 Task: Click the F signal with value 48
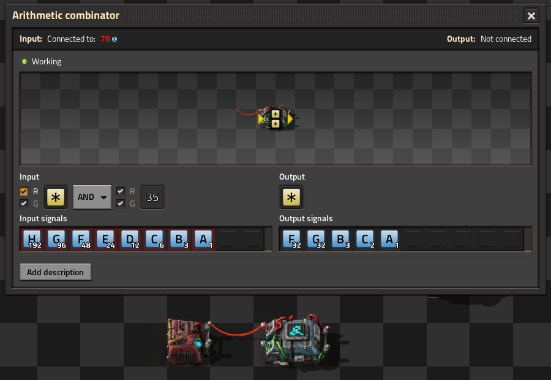pos(82,239)
